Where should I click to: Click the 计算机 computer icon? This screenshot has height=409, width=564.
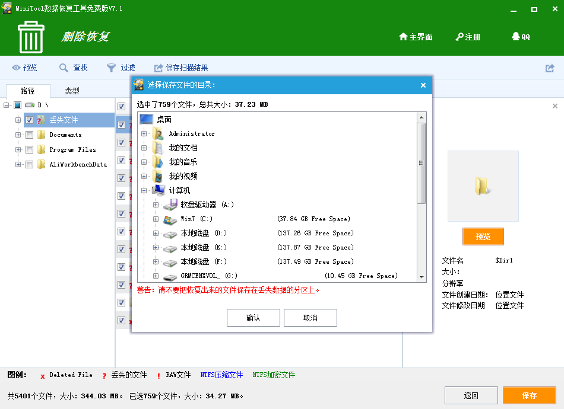coord(159,190)
